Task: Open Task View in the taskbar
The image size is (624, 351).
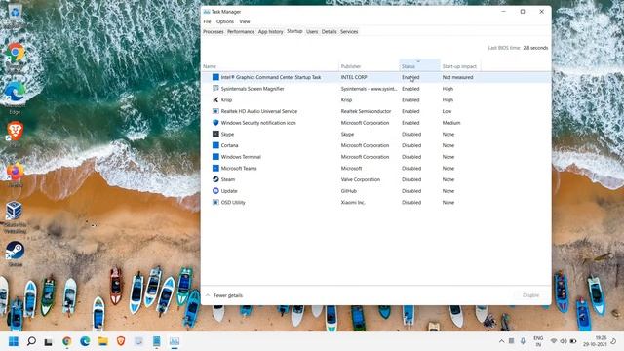Action: coord(48,341)
